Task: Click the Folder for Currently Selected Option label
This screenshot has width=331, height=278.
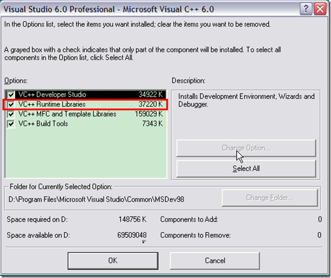Action: (61, 186)
